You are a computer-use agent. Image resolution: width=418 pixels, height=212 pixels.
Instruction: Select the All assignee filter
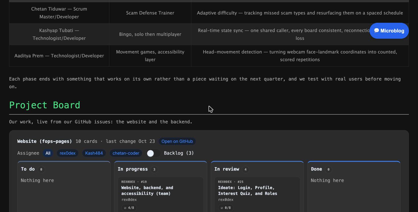click(x=48, y=153)
